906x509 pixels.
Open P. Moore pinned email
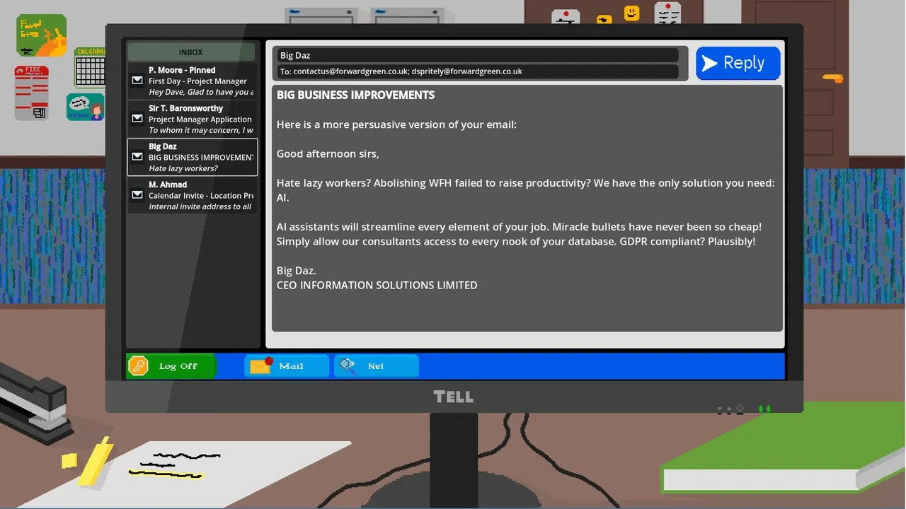[x=192, y=81]
